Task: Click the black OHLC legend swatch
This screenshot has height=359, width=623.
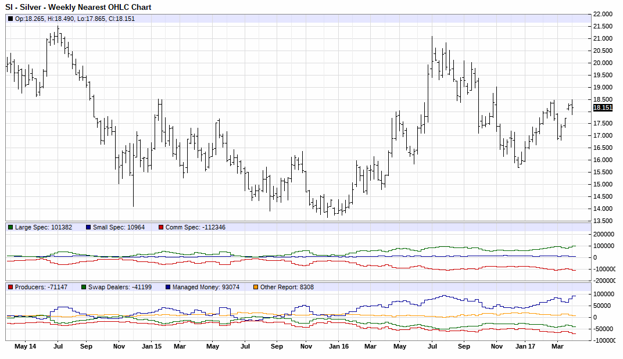Action: tap(10, 19)
